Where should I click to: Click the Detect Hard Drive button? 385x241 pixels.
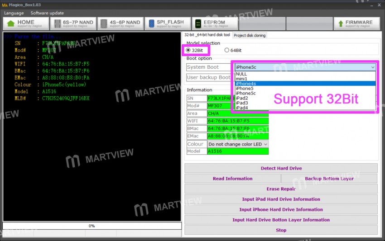[x=281, y=168]
